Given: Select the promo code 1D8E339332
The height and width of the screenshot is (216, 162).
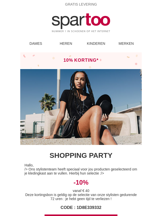Looking at the screenshot, I should 89,207.
